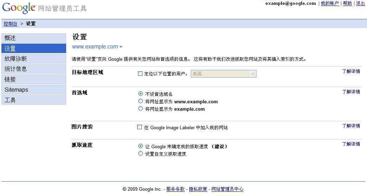Click © 2009 Google Inc. footer text
The height and width of the screenshot is (196, 367).
pyautogui.click(x=142, y=189)
